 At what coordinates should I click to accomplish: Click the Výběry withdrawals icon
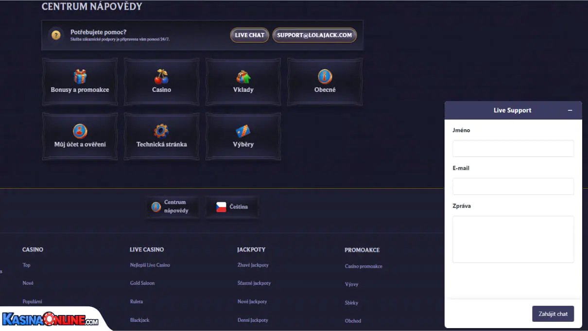pos(243,131)
